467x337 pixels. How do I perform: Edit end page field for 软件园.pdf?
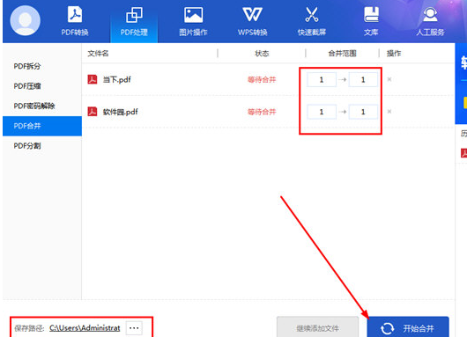[363, 112]
